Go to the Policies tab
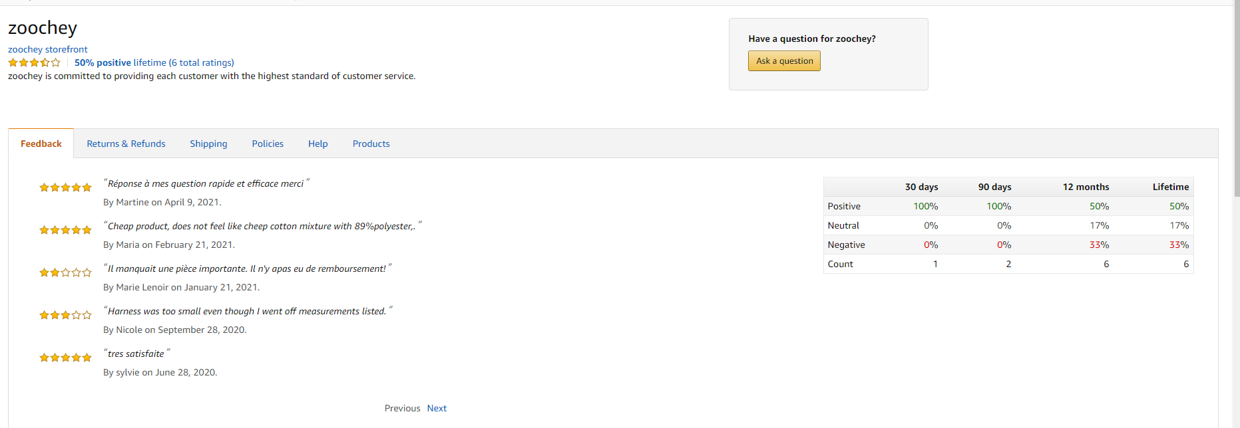The image size is (1240, 428). [x=268, y=144]
